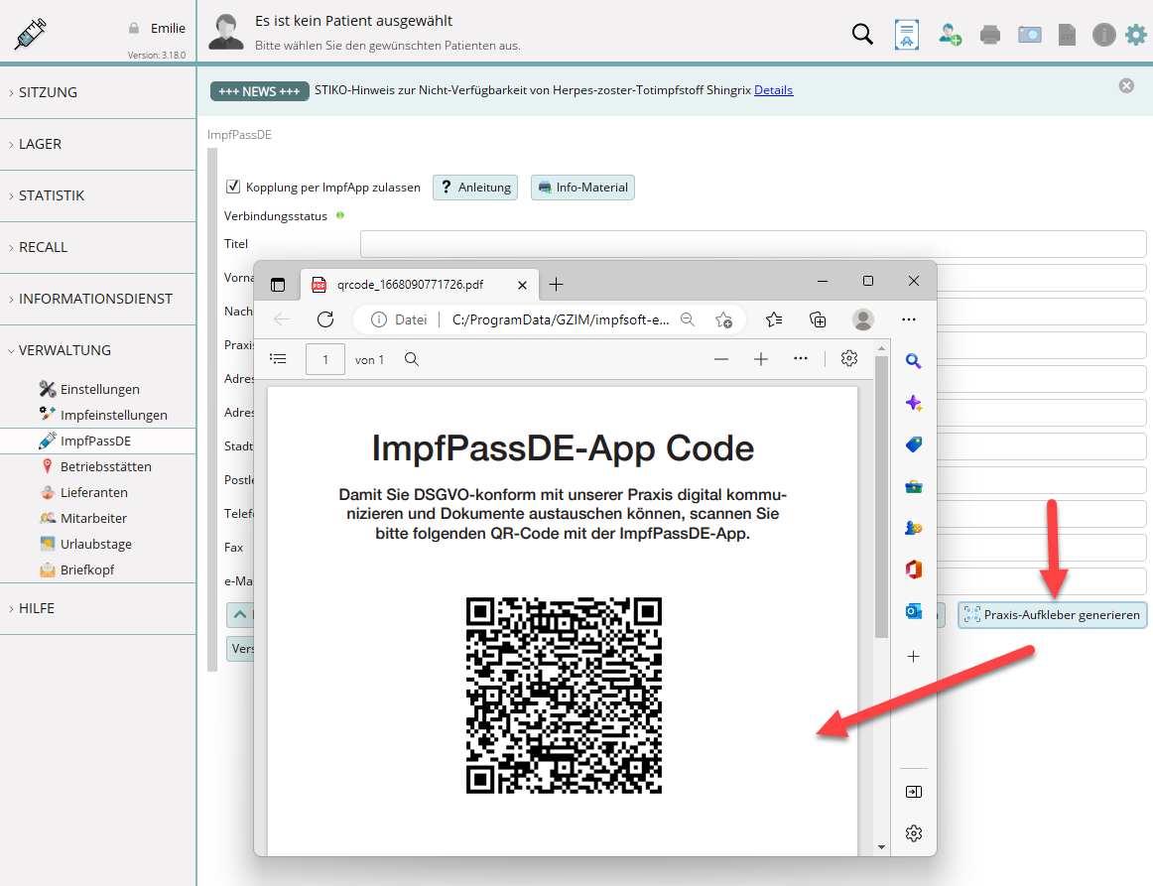This screenshot has height=886, width=1153.
Task: Click the syringe logo in the sidebar header
Action: tap(30, 34)
